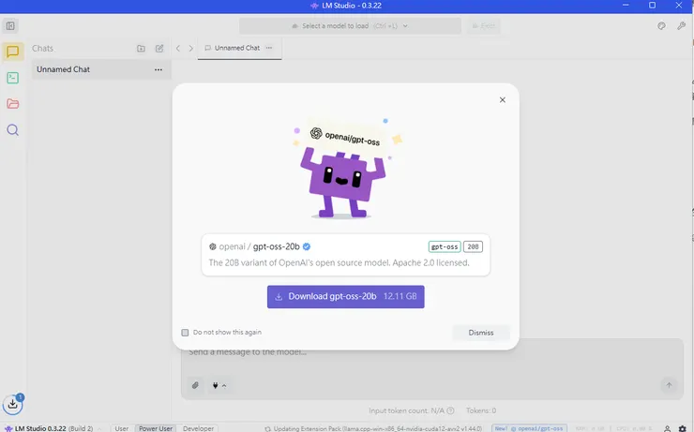This screenshot has width=694, height=432.
Task: Toggle the sidebar panel icon
Action: [10, 26]
